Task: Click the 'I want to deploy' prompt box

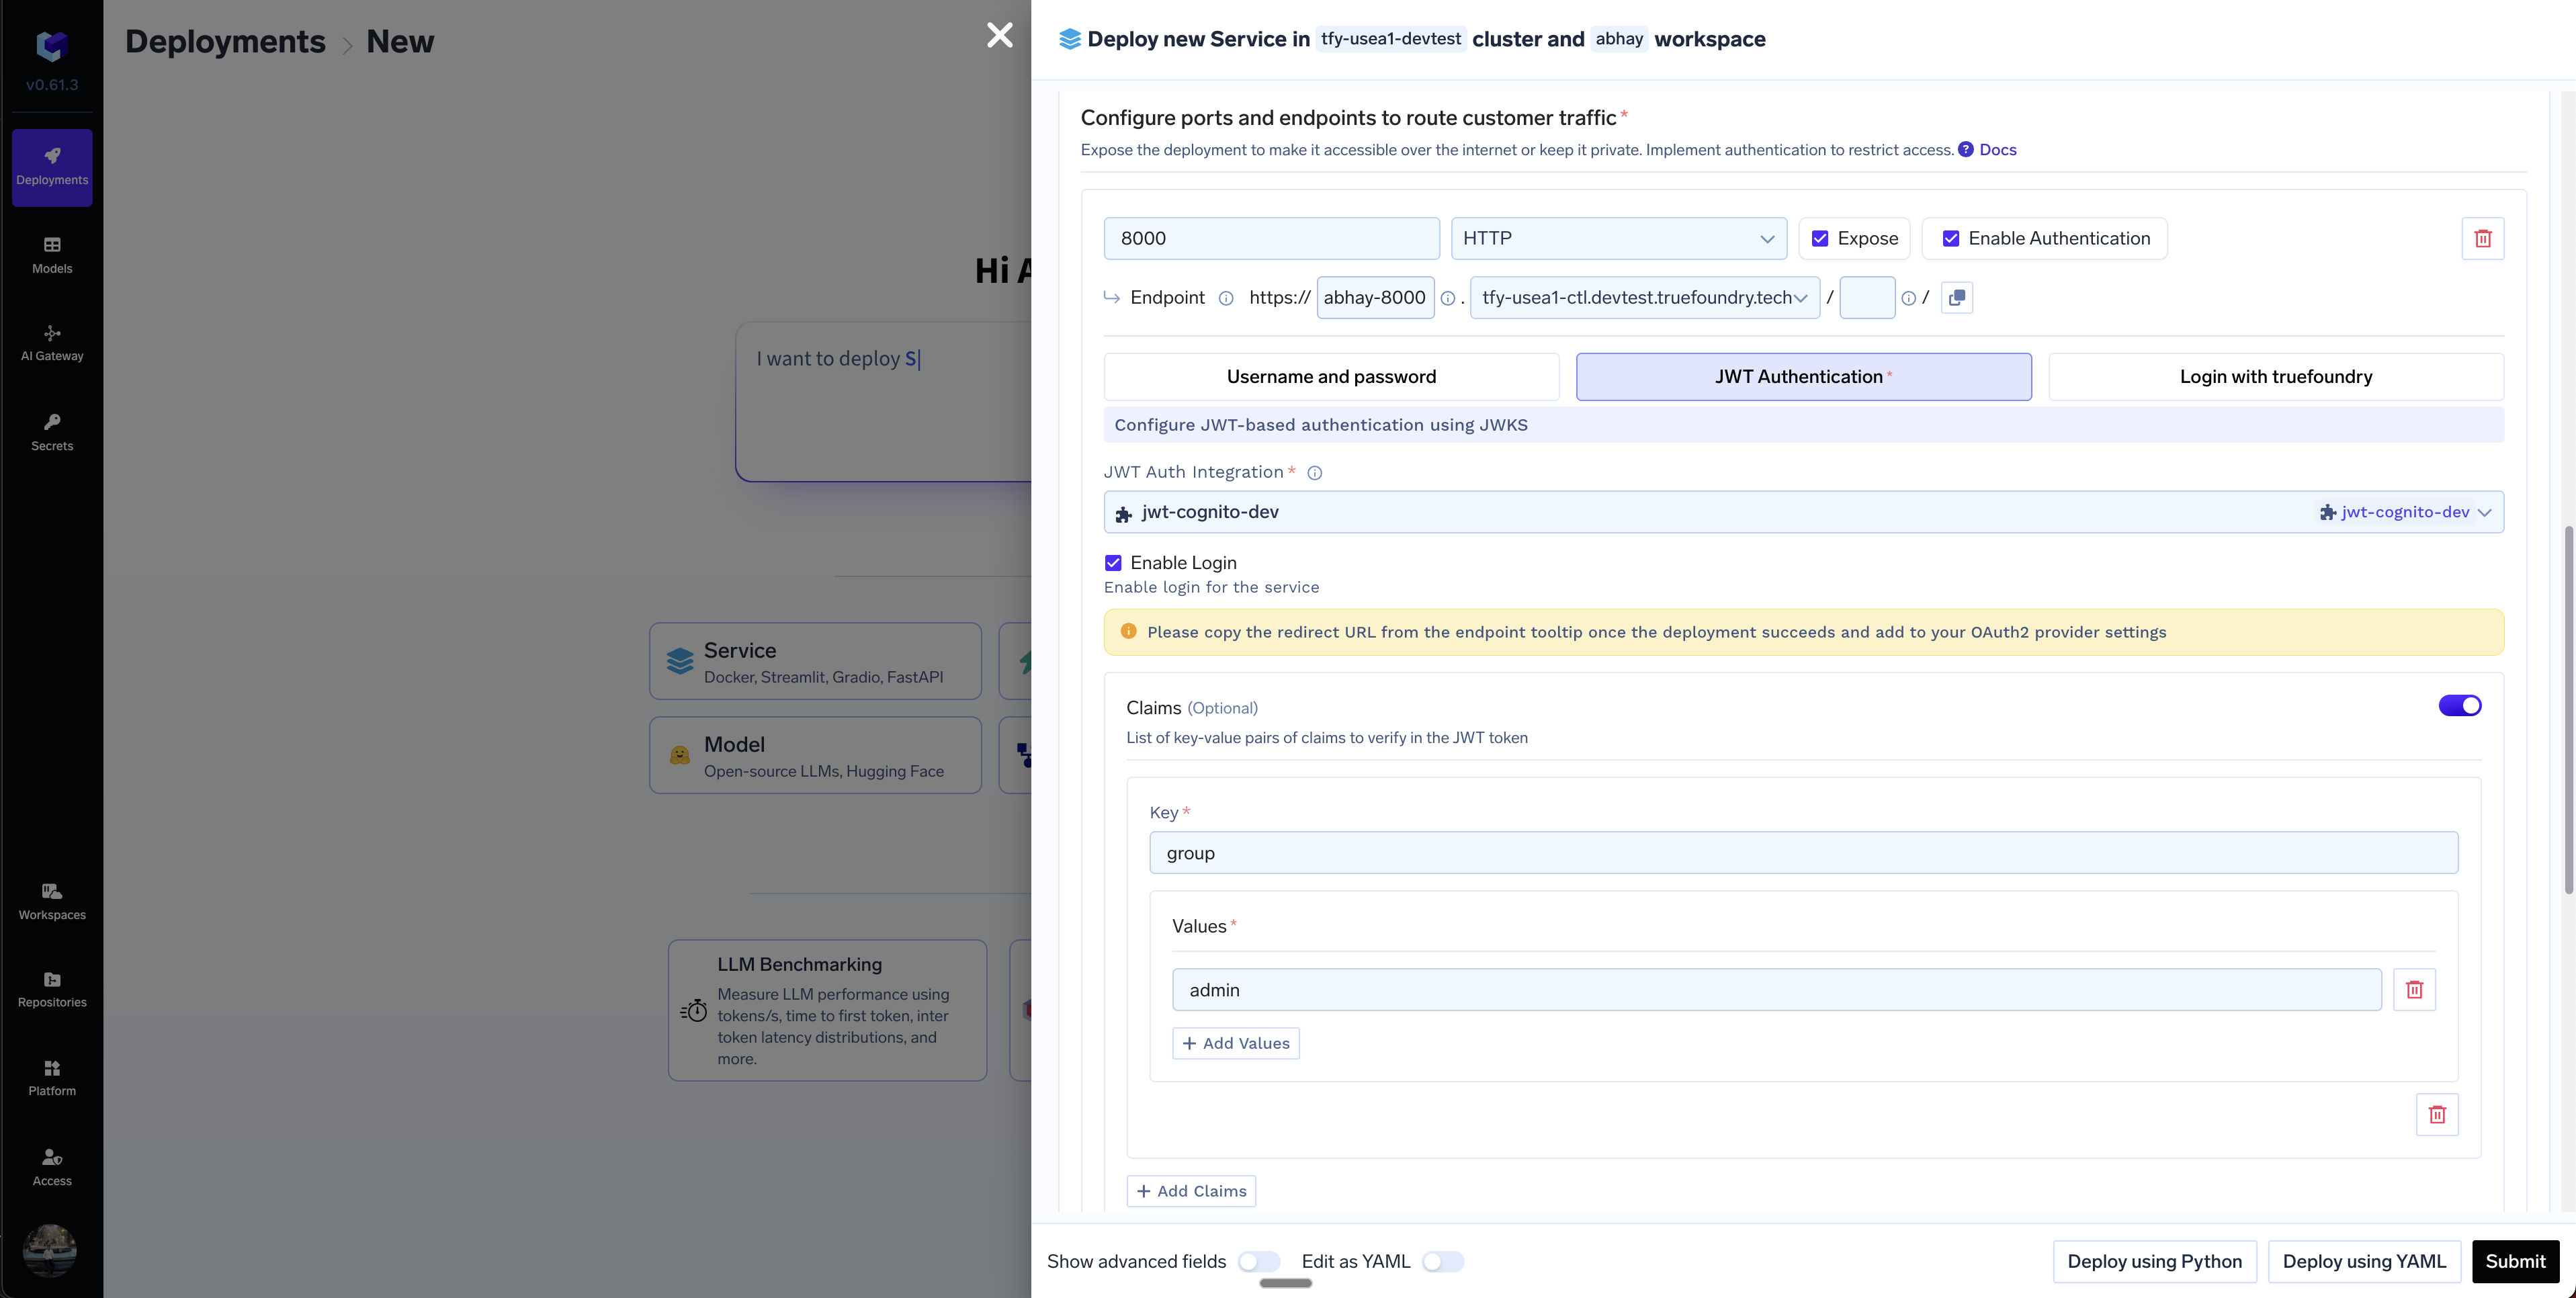Action: pos(884,401)
